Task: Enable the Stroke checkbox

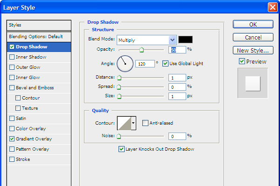Action: (x=12, y=159)
